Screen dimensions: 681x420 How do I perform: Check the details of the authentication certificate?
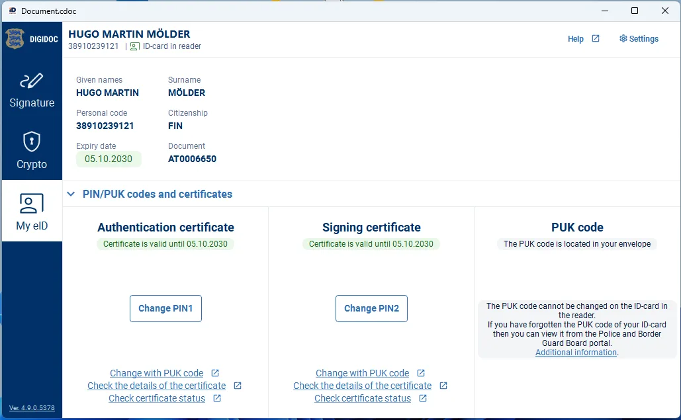pyautogui.click(x=156, y=386)
